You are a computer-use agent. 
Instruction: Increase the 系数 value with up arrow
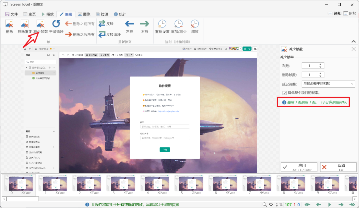pyautogui.click(x=320, y=64)
